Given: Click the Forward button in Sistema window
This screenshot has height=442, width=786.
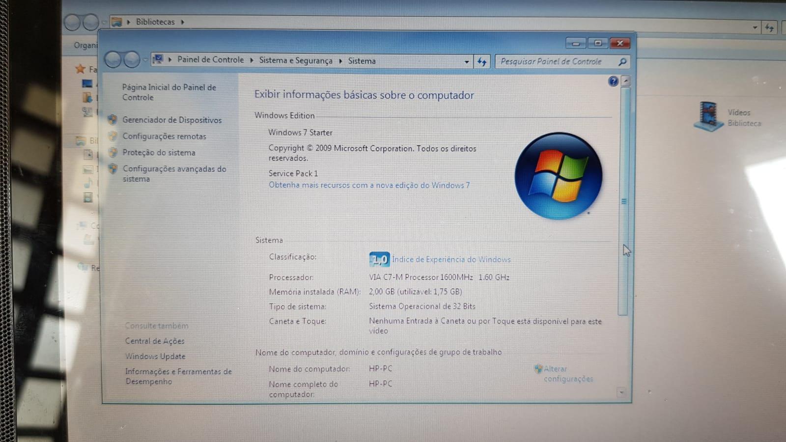Looking at the screenshot, I should (x=132, y=60).
